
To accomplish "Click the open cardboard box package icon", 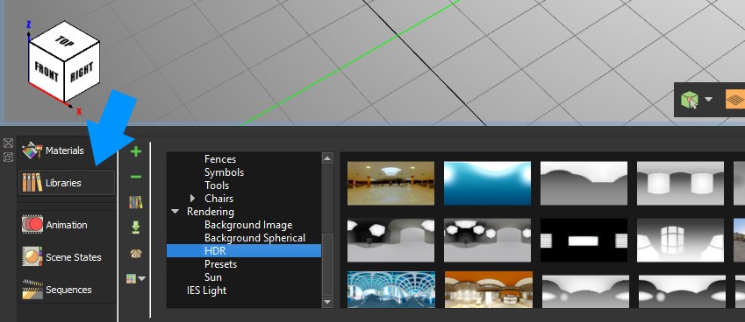I will tap(136, 254).
